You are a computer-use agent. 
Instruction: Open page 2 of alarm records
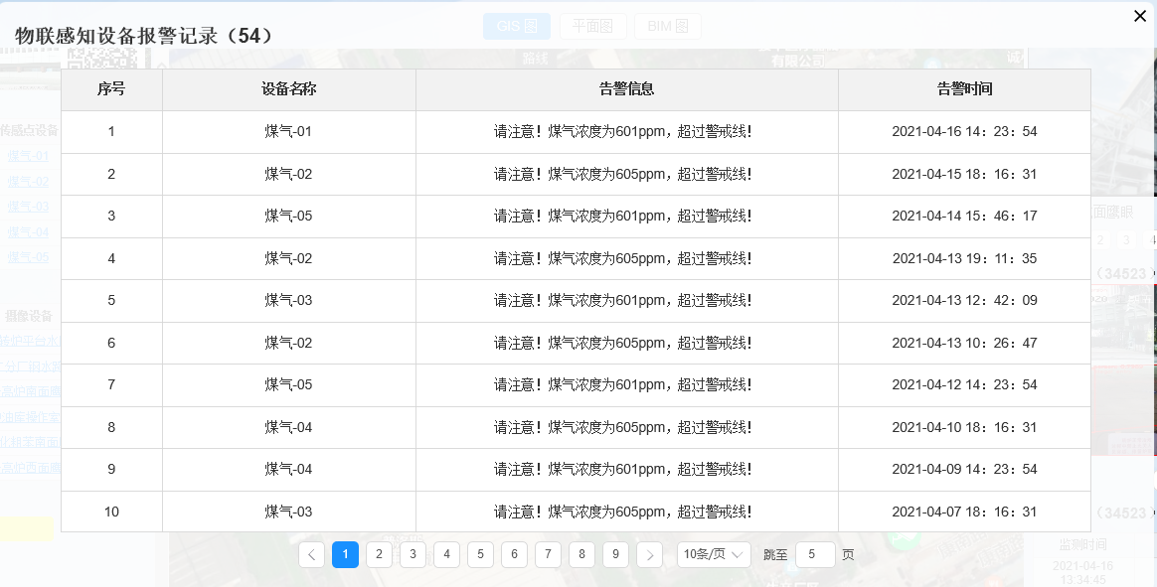[380, 554]
